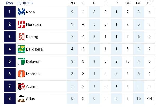Click the DIF column header
The width and height of the screenshot is (159, 107).
pos(150,3)
